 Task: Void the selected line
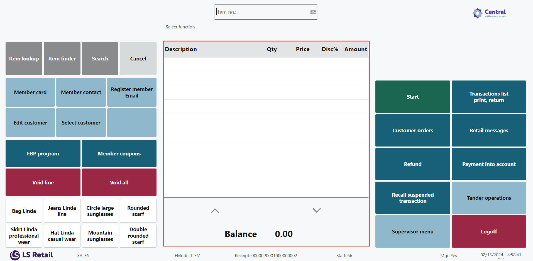(x=43, y=182)
